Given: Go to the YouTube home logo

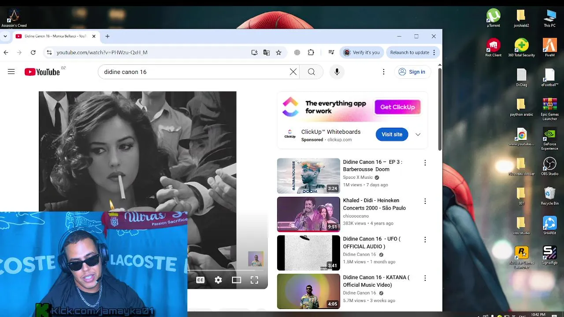Looking at the screenshot, I should [x=42, y=72].
